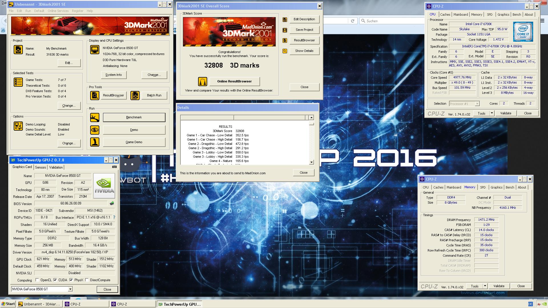The height and width of the screenshot is (308, 548).
Task: Open the File menu in 3DMark2001
Action: coord(11,11)
